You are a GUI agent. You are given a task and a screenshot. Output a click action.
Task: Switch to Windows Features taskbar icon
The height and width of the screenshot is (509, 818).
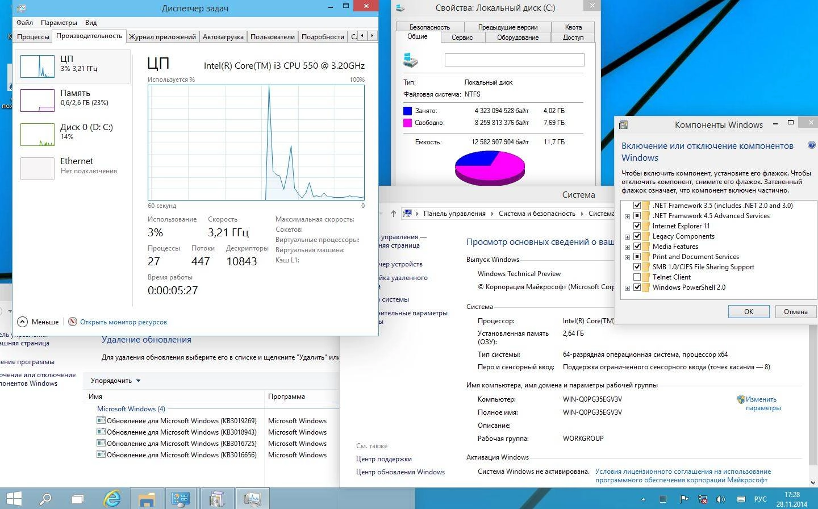[x=216, y=499]
